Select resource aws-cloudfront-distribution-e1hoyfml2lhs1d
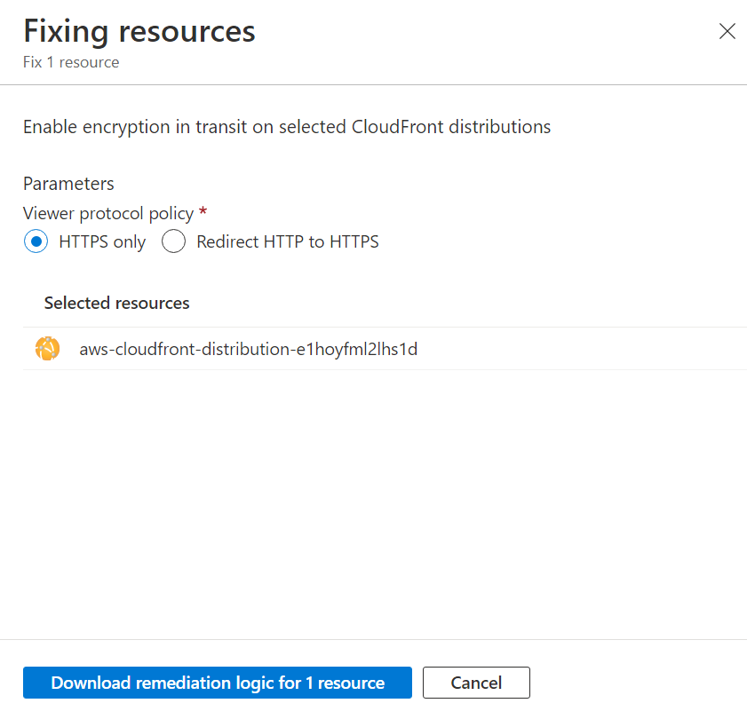 coord(248,349)
